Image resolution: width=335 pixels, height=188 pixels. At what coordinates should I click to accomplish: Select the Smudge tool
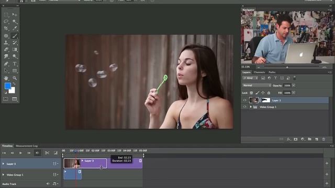[6, 56]
